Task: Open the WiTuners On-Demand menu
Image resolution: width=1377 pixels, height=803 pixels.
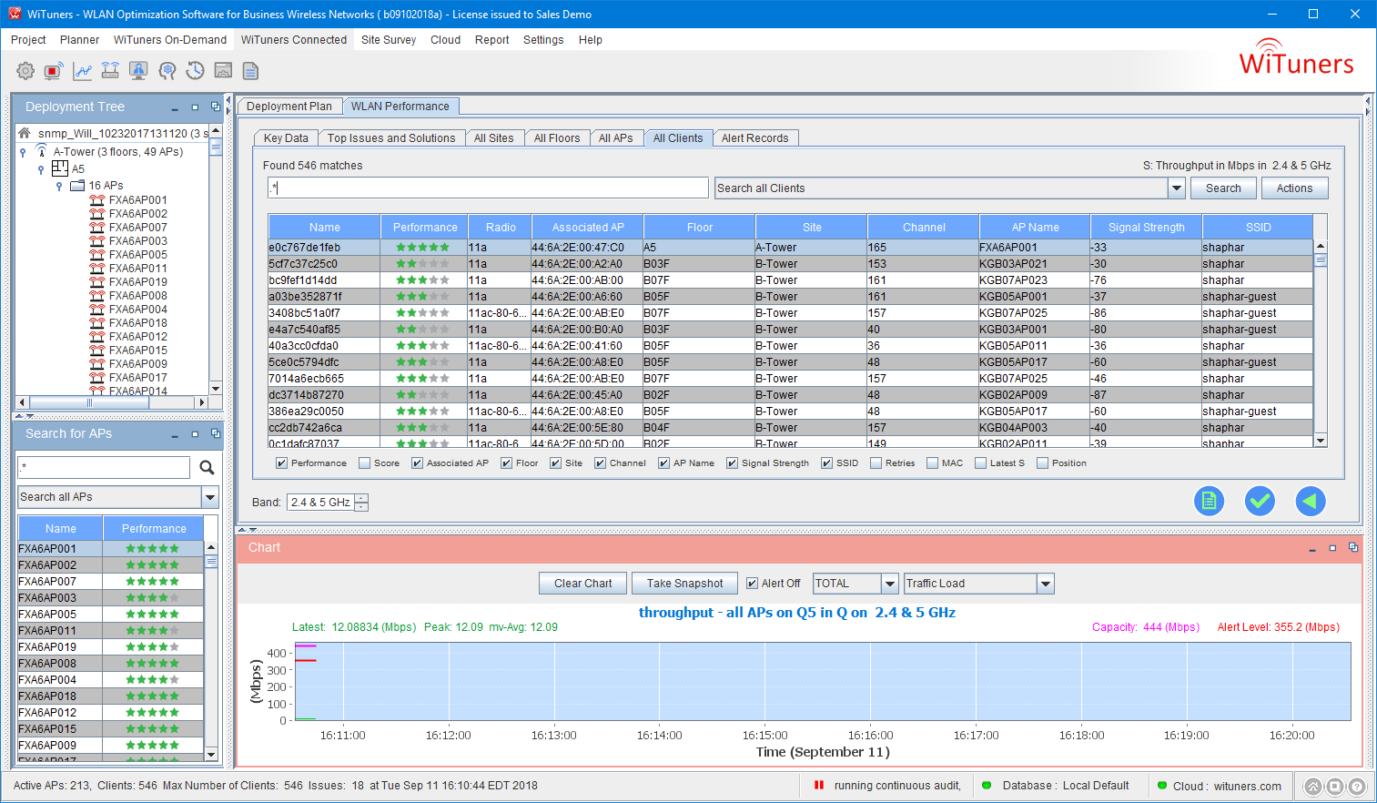Action: point(170,40)
